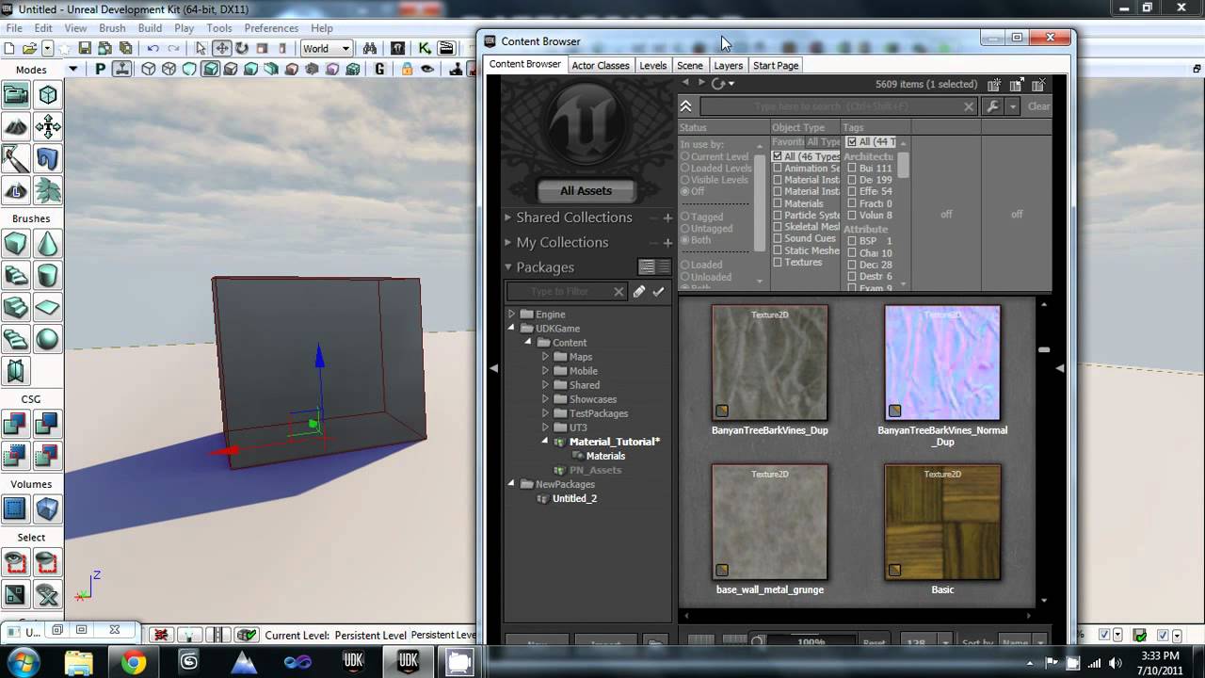This screenshot has height=678, width=1205.
Task: Open Kismet with green K icon
Action: pyautogui.click(x=425, y=48)
